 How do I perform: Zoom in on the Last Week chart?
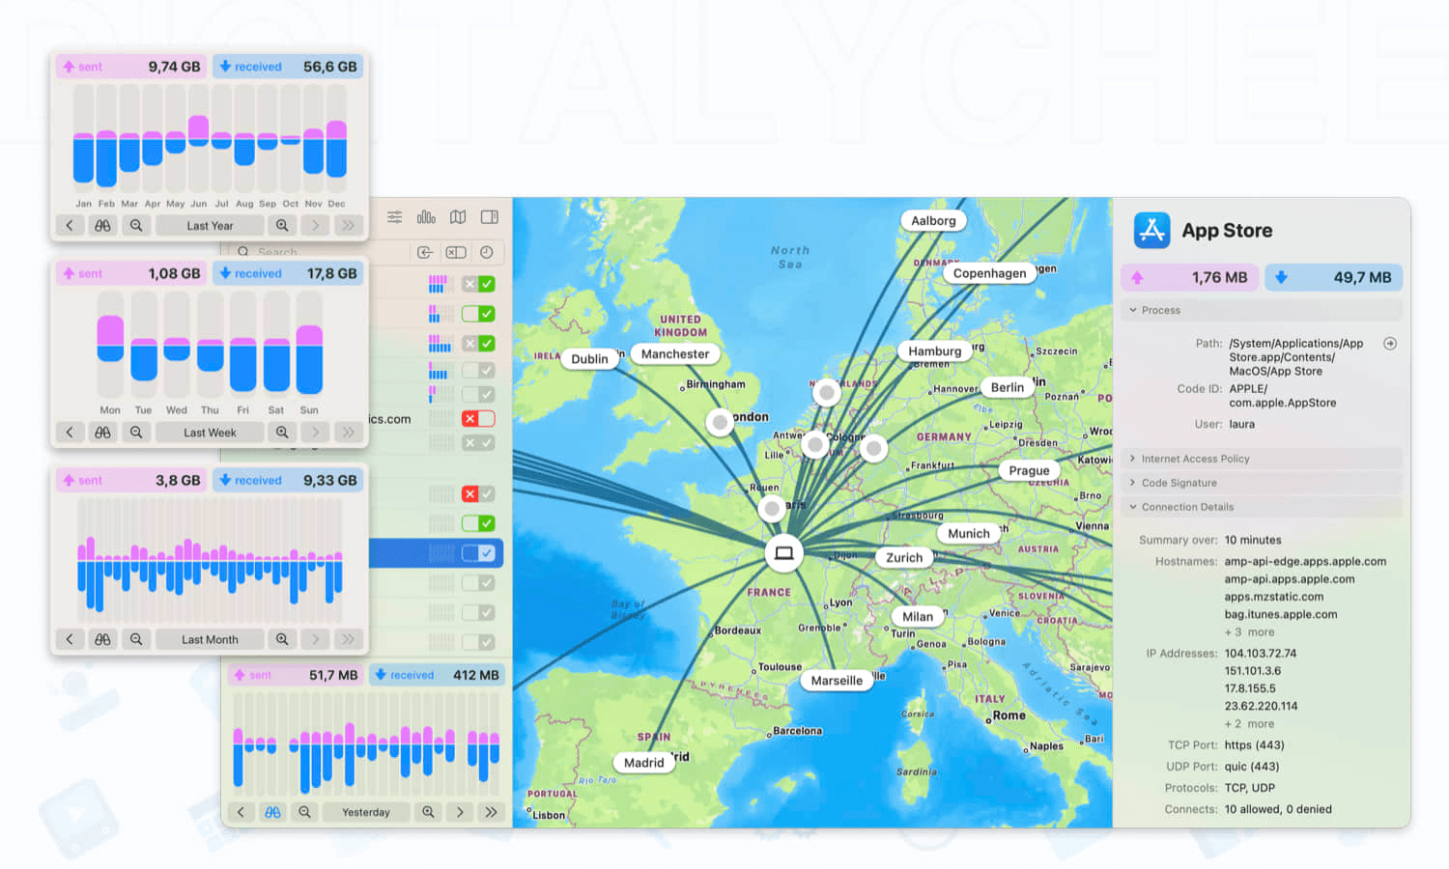[x=282, y=433]
